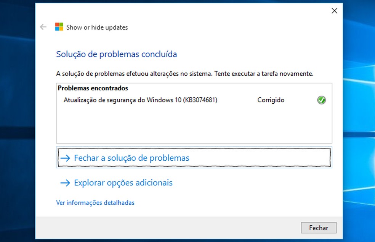
Task: Select 'Fechar a solução de problemas' option
Action: pos(131,158)
